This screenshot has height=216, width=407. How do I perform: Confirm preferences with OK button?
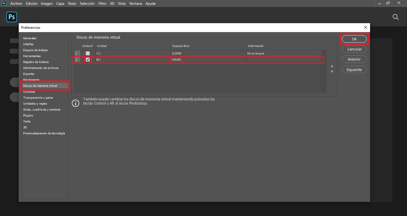click(354, 39)
